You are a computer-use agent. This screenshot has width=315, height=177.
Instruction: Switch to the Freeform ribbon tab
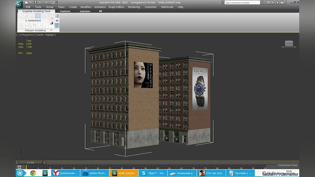(x=65, y=11)
